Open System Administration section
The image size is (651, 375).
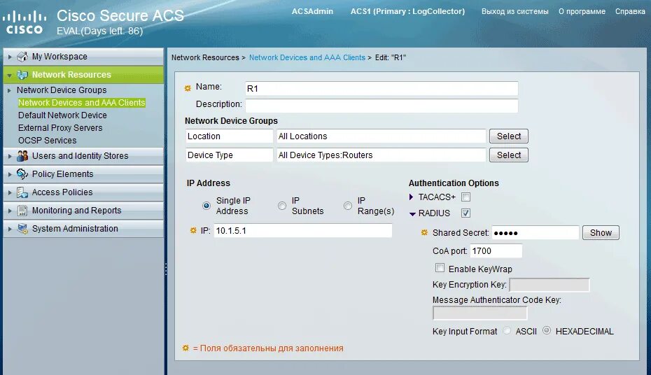tap(83, 229)
